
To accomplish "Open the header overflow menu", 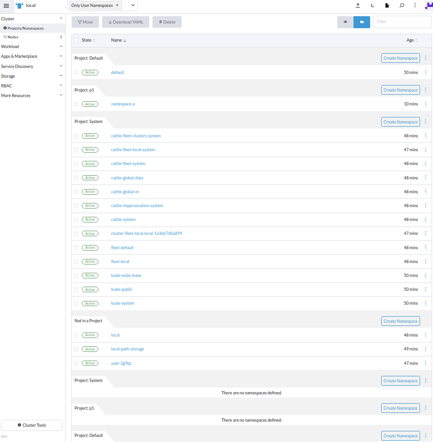I will (x=414, y=5).
